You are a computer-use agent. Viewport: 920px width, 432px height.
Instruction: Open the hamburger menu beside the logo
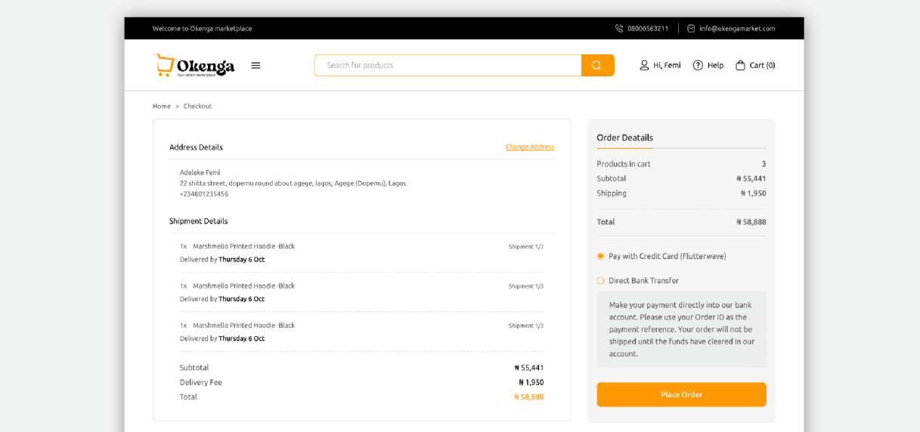tap(256, 66)
